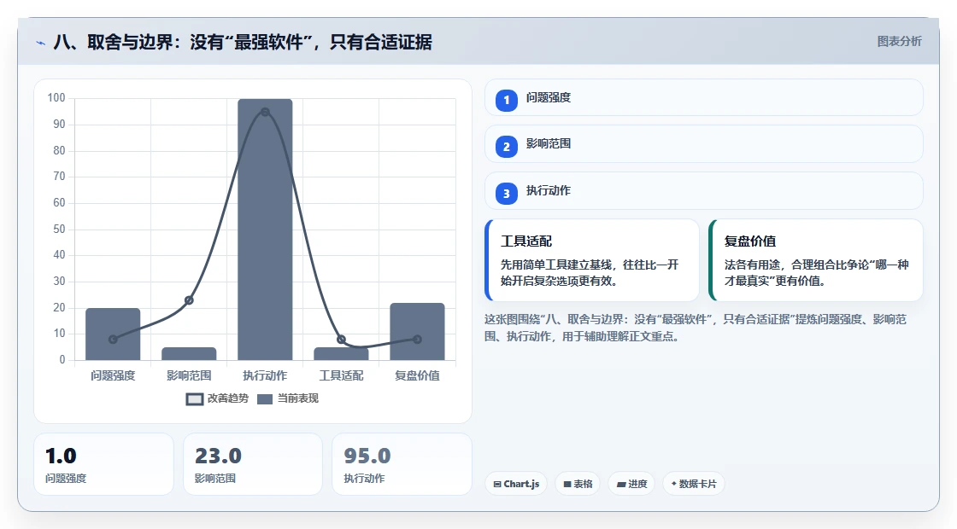Screen dimensions: 957x529
Task: Click the lightning icon beside the title
Action: click(41, 43)
